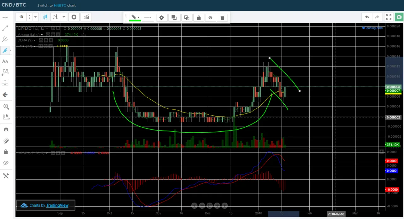This screenshot has width=404, height=219.
Task: Take a chart snapshot with camera icon
Action: (399, 17)
